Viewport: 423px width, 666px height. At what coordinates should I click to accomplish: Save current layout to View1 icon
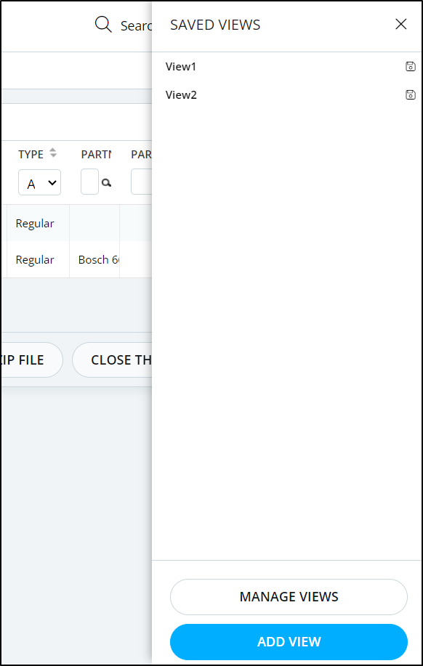click(x=410, y=66)
